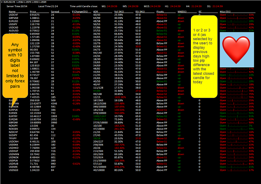Click volume 376.27% in USDSEK row
Screen dimensions: 261x184
click(x=119, y=167)
